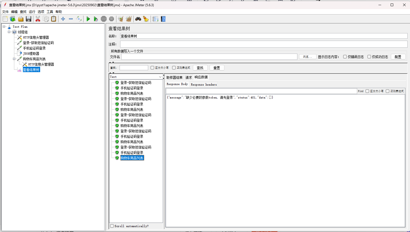Click the grey Shutdown X icon
410x232 pixels.
tap(112, 19)
